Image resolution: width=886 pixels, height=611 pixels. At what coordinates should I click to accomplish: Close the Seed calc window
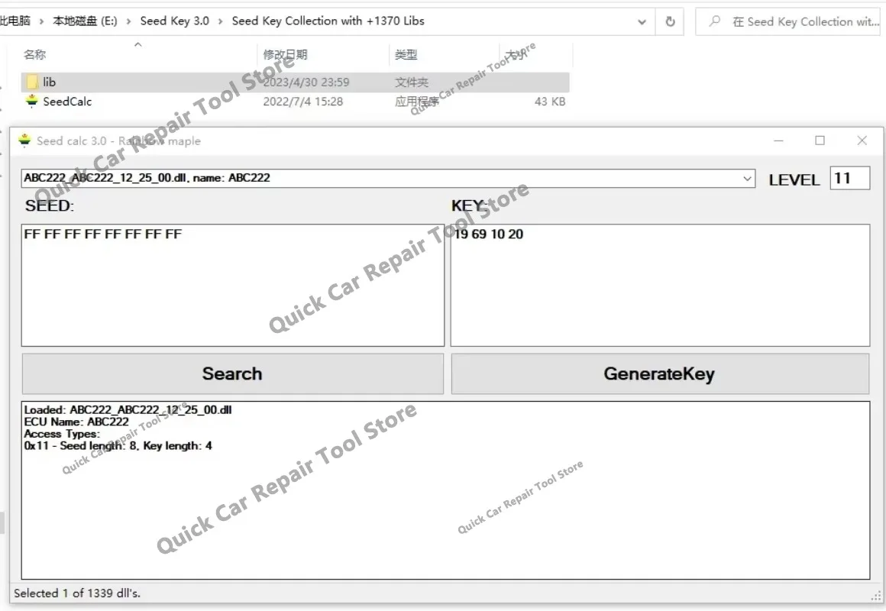pyautogui.click(x=862, y=141)
